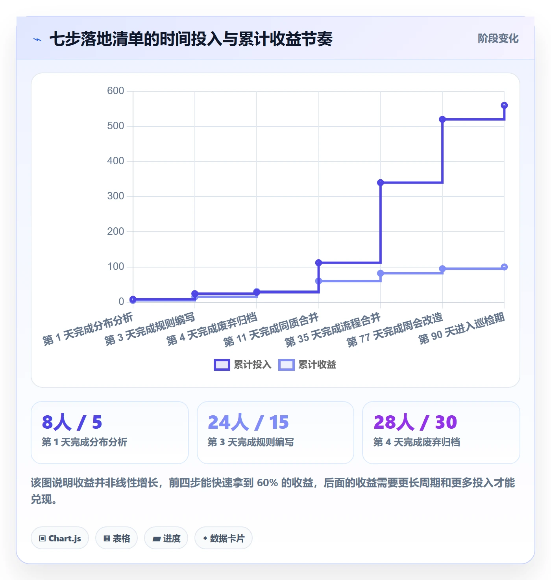Screen dimensions: 551x580
Task: Toggle the 累计收益 legend item
Action: [307, 364]
